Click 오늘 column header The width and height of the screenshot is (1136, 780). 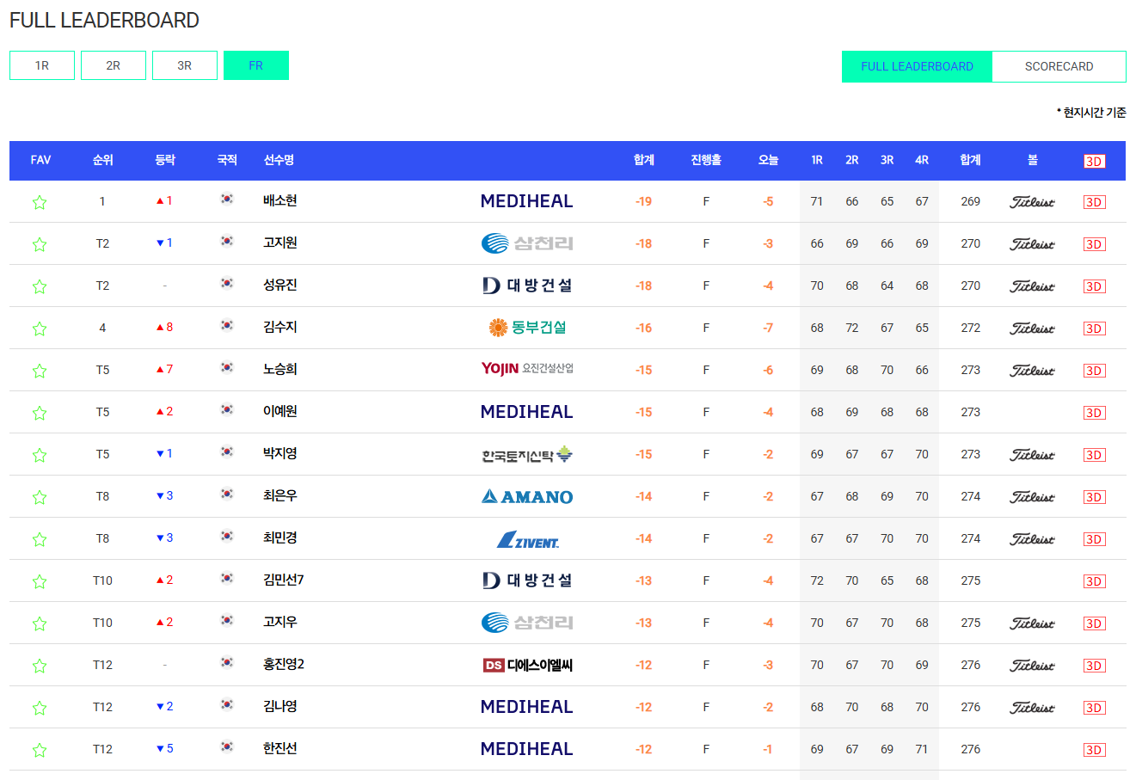(x=768, y=160)
